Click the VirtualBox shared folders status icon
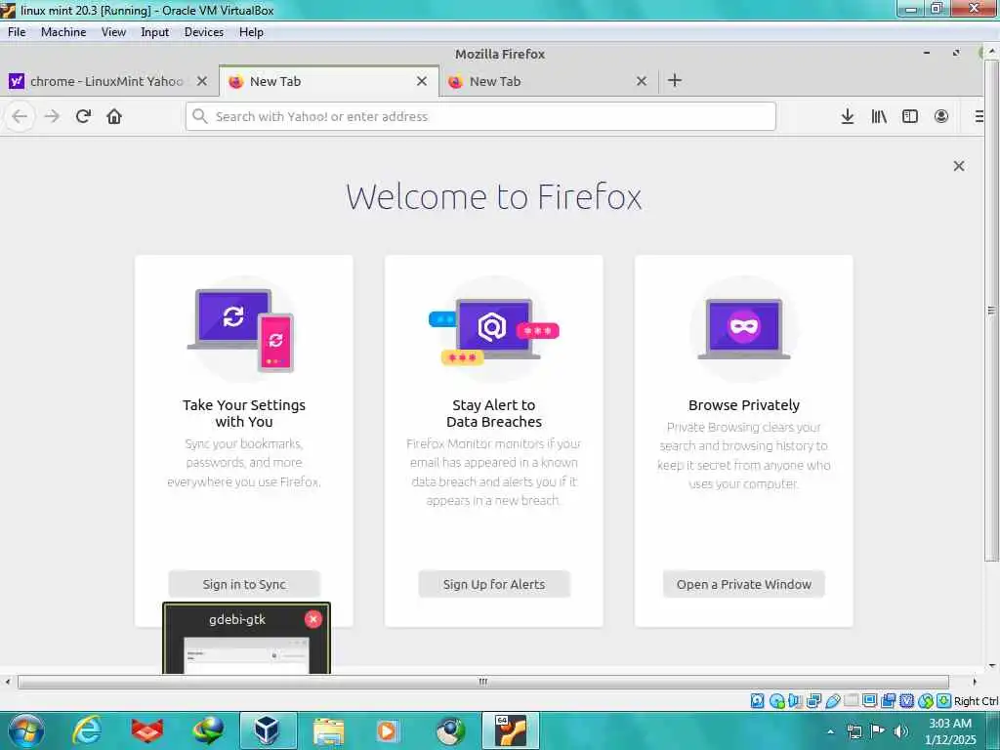Viewport: 1000px width, 750px height. tap(851, 701)
